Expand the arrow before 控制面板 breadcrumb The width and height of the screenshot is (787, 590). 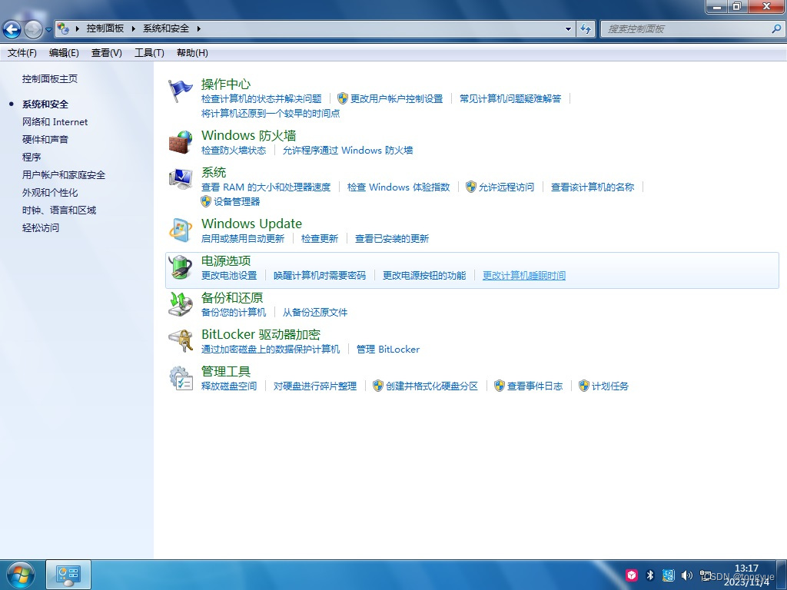78,28
